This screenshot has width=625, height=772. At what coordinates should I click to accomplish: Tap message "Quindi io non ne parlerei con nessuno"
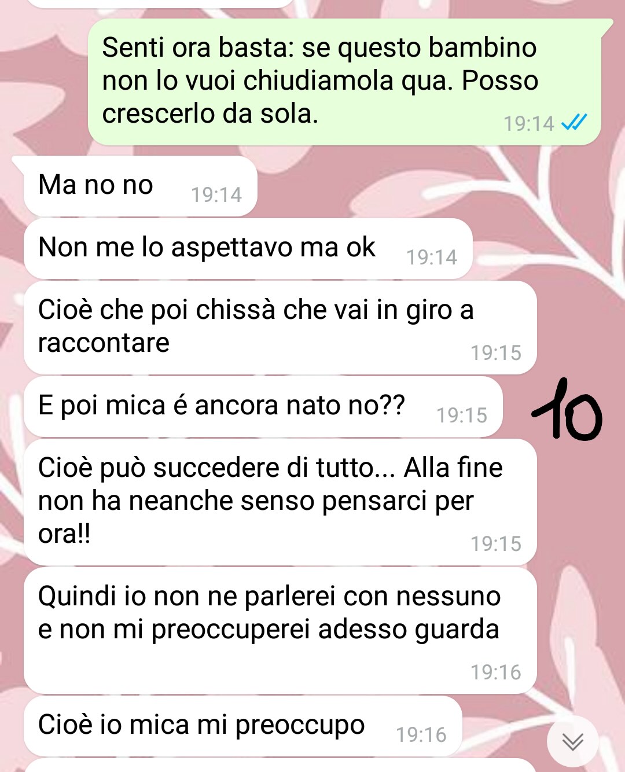click(280, 631)
